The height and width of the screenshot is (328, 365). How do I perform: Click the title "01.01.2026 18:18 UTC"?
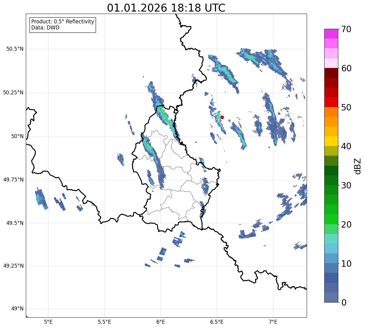pos(166,8)
